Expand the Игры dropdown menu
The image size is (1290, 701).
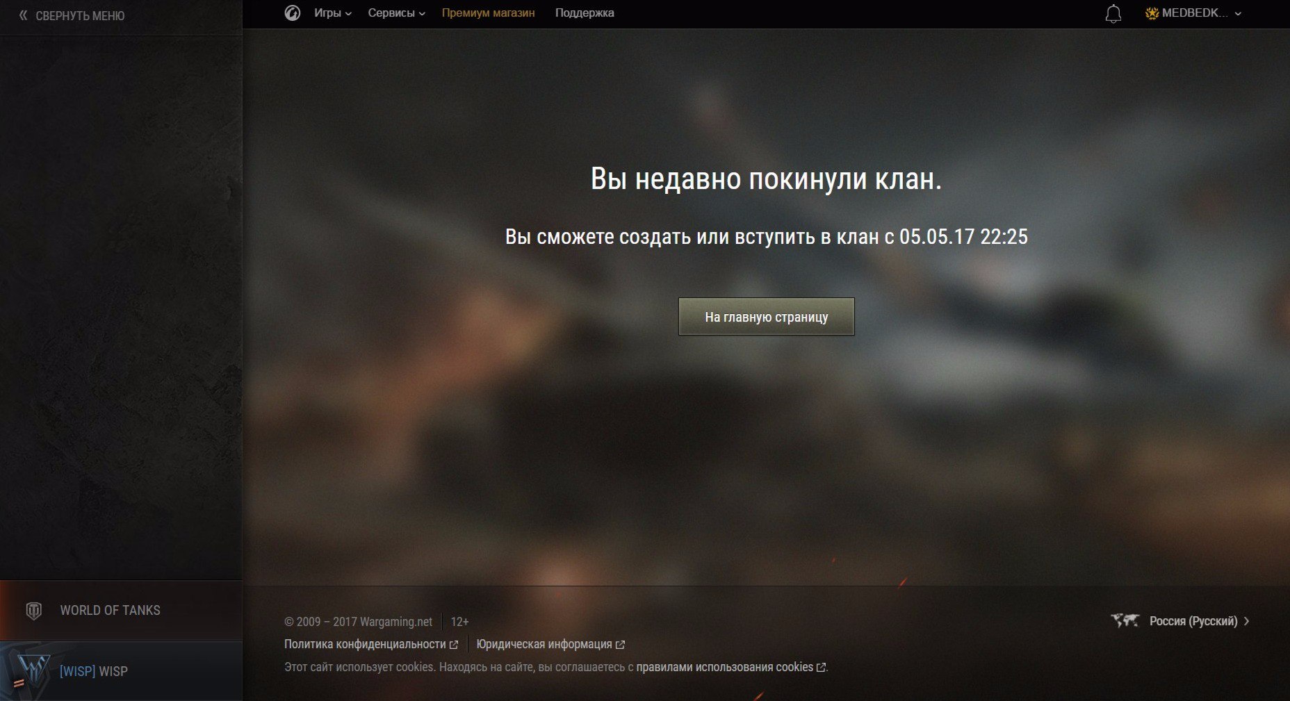[x=332, y=13]
